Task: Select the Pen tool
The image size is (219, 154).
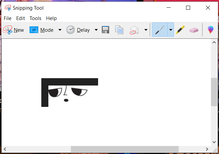Action: tap(160, 30)
